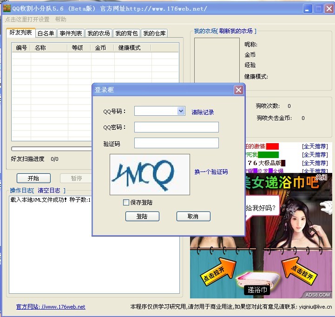Open the 官方网站 176web.net link
This screenshot has width=335, height=317.
(51, 307)
